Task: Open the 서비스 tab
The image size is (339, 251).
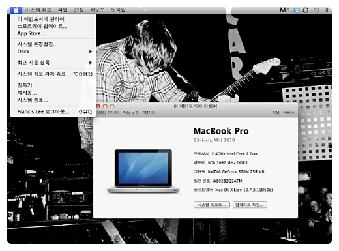Action: [289, 113]
